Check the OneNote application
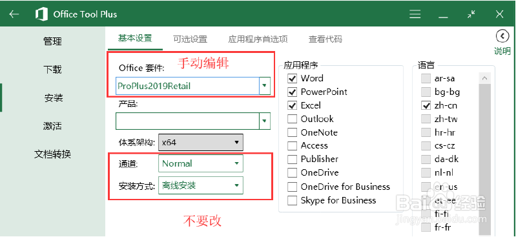Viewport: 516px width, 237px height. coord(292,132)
